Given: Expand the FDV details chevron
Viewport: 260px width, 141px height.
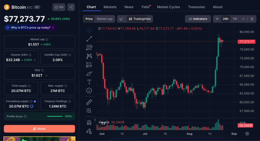Looking at the screenshot, I should (x=46, y=75).
